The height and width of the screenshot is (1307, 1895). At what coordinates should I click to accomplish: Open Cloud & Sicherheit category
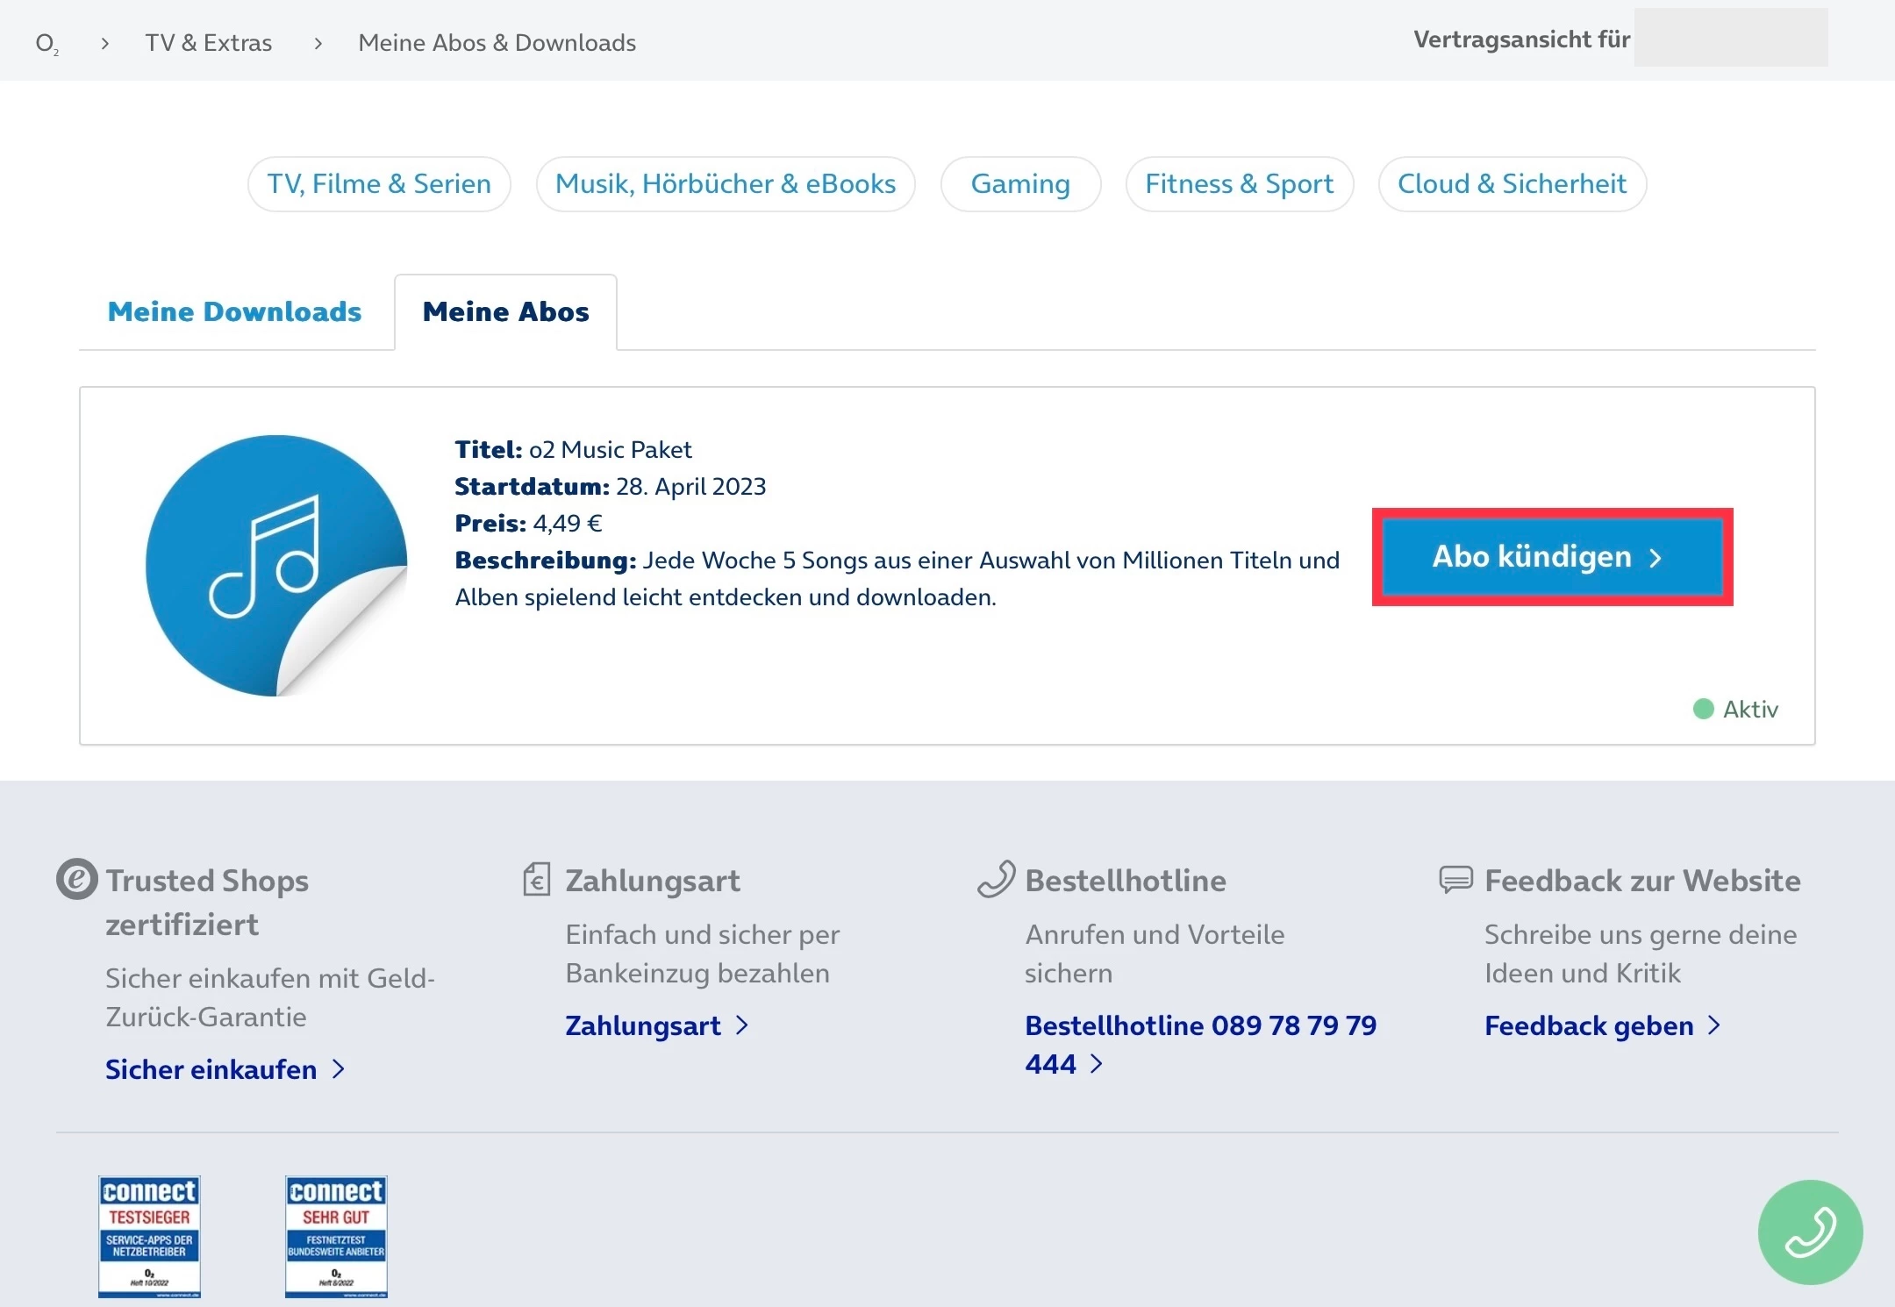point(1512,184)
